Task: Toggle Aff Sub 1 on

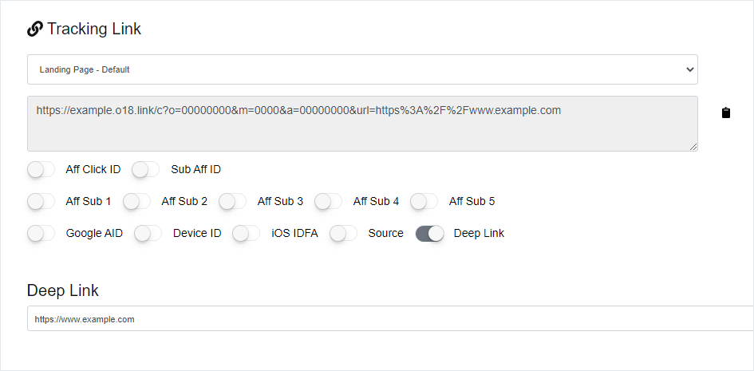Action: 41,201
